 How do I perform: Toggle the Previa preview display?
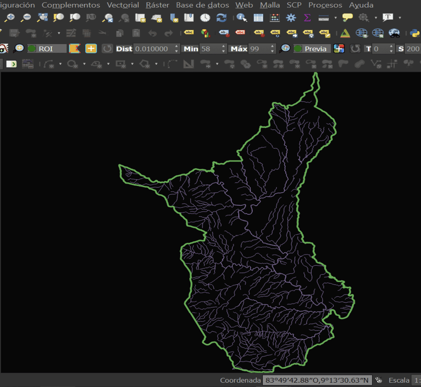[x=298, y=48]
